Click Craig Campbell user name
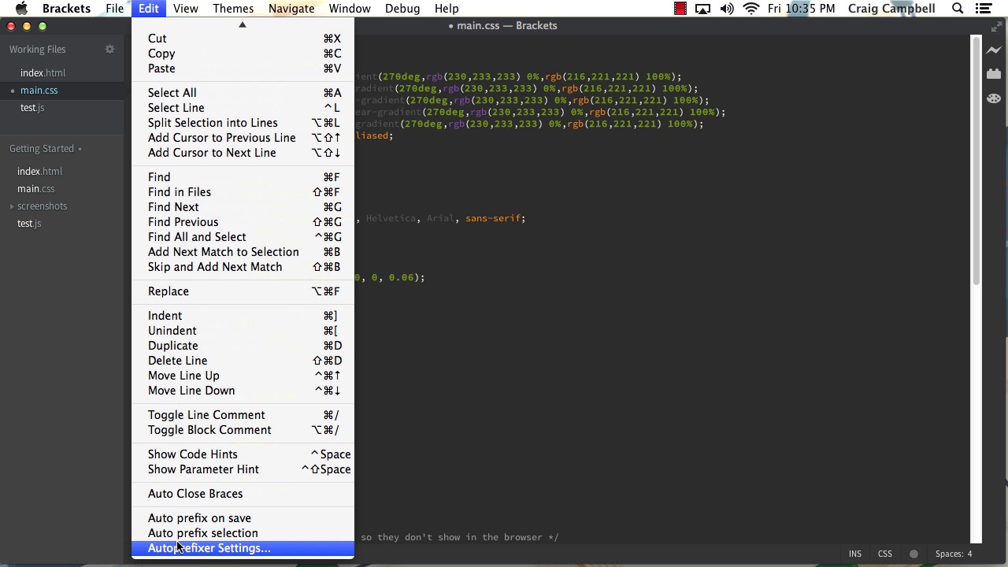 (891, 9)
